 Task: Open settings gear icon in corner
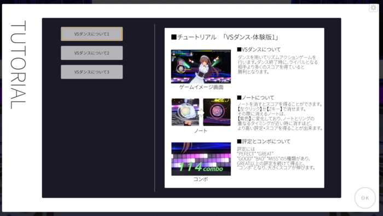point(373,8)
